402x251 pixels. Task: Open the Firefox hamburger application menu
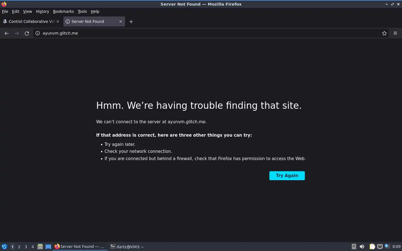coord(395,33)
